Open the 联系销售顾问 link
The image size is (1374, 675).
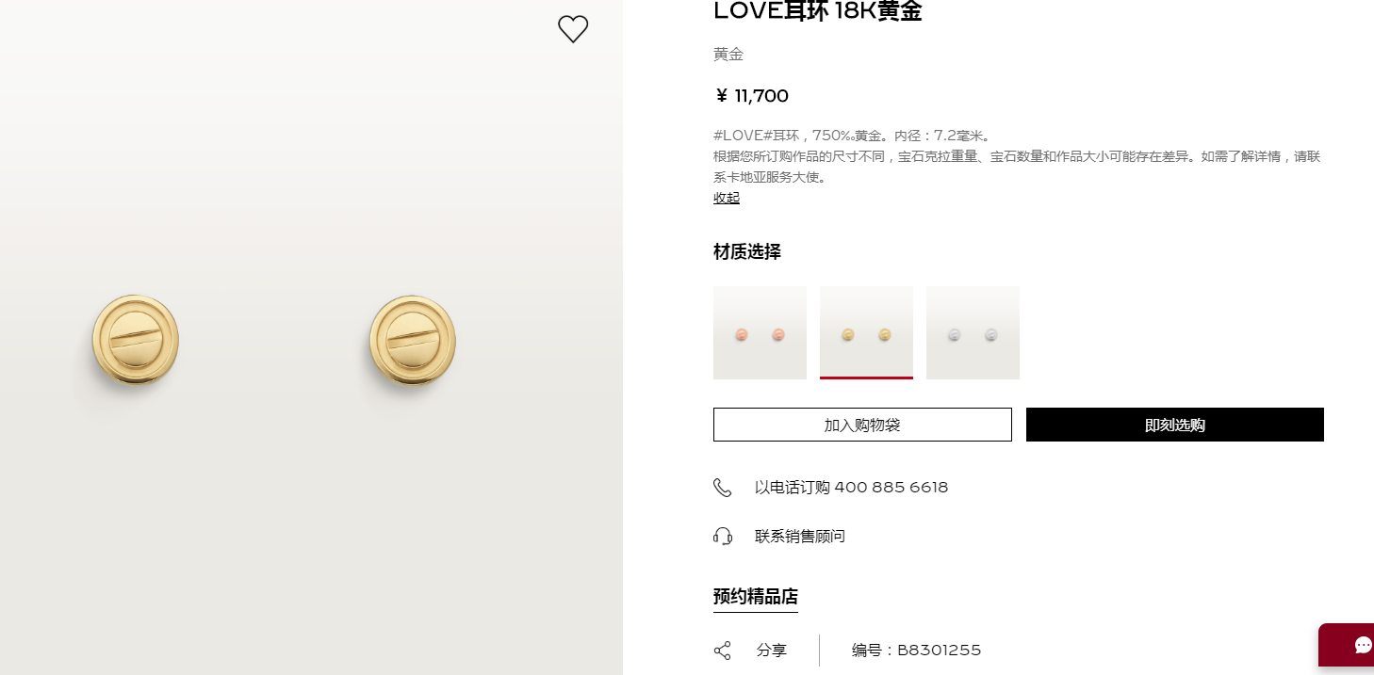[x=800, y=537]
